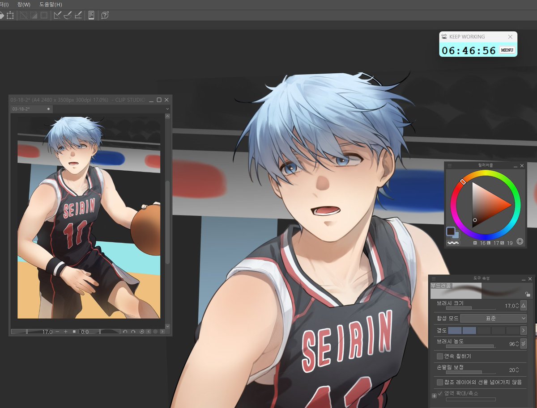Minimize the color wheel panel
The height and width of the screenshot is (408, 537).
click(x=515, y=166)
